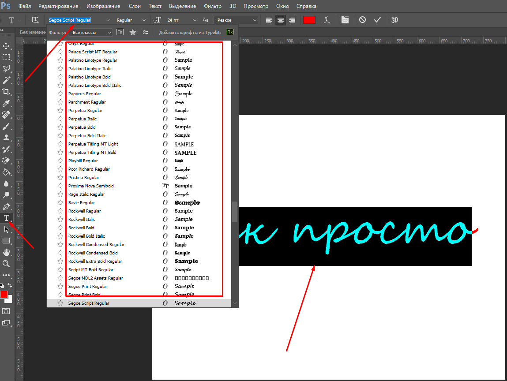Toggle Character and Paragraph panels
Image resolution: width=507 pixels, height=381 pixels.
coord(345,20)
